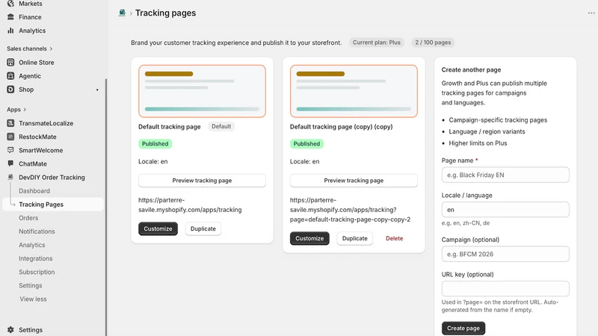Viewport: 598px width, 336px height.
Task: Customize the Default tracking page (copy) (copy)
Action: click(309, 238)
